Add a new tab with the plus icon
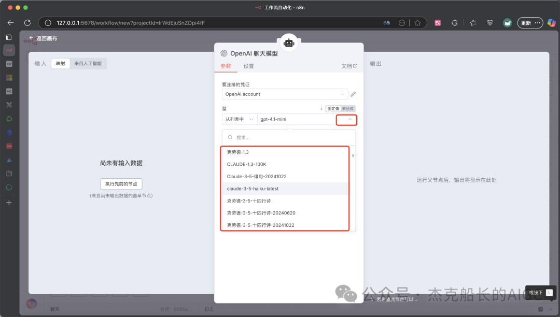This screenshot has width=560, height=317. [9, 203]
